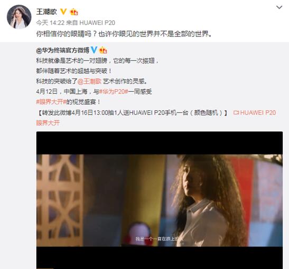Click the 来自 HUAWEI P20 source link
Image resolution: width=289 pixels, height=269 pixels.
[90, 23]
